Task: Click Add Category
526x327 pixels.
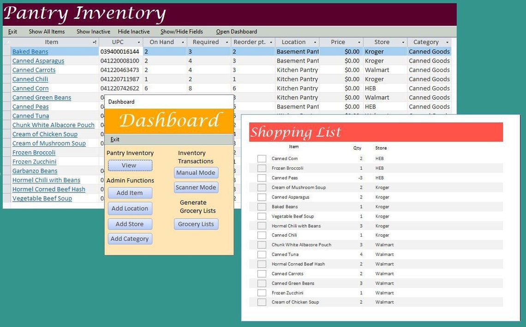Action: tap(130, 238)
